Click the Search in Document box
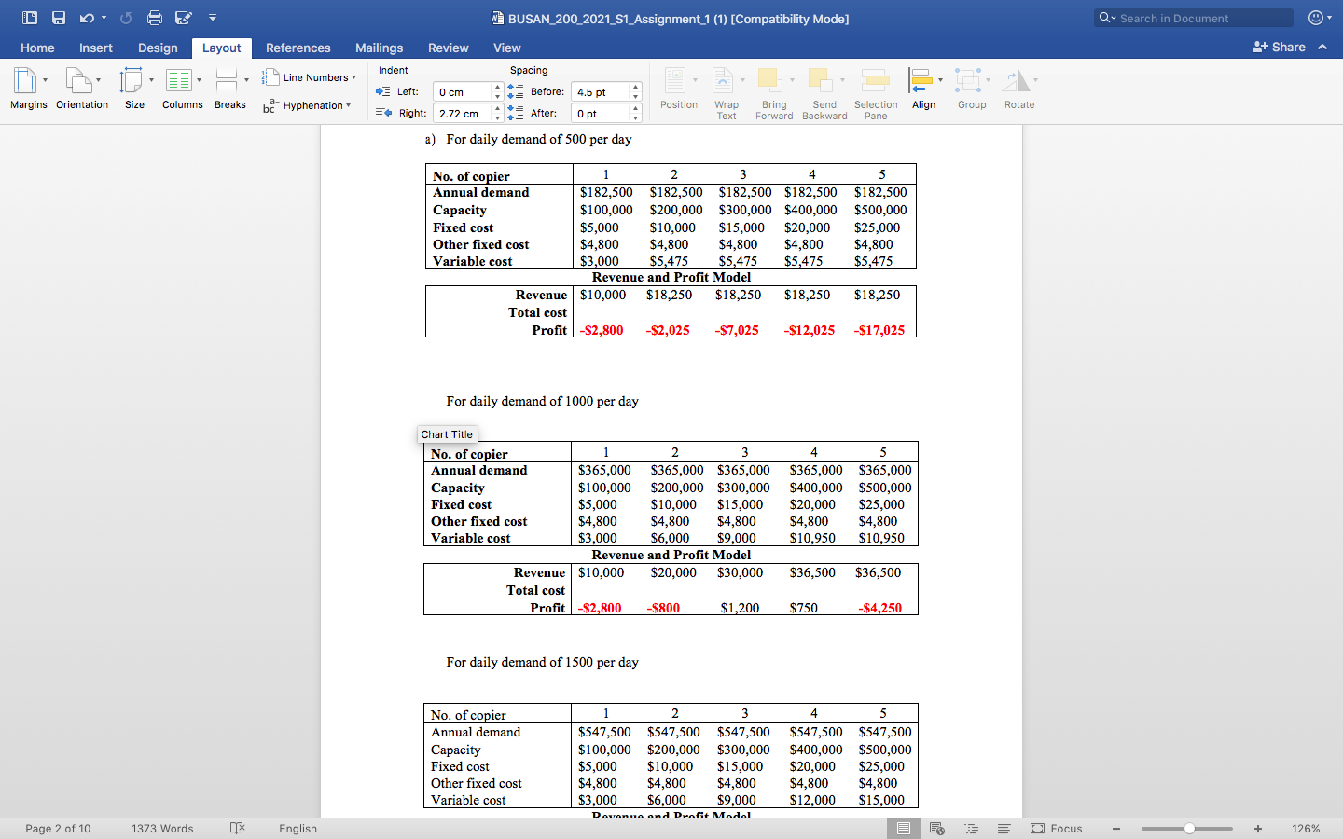The image size is (1343, 839). click(1194, 18)
